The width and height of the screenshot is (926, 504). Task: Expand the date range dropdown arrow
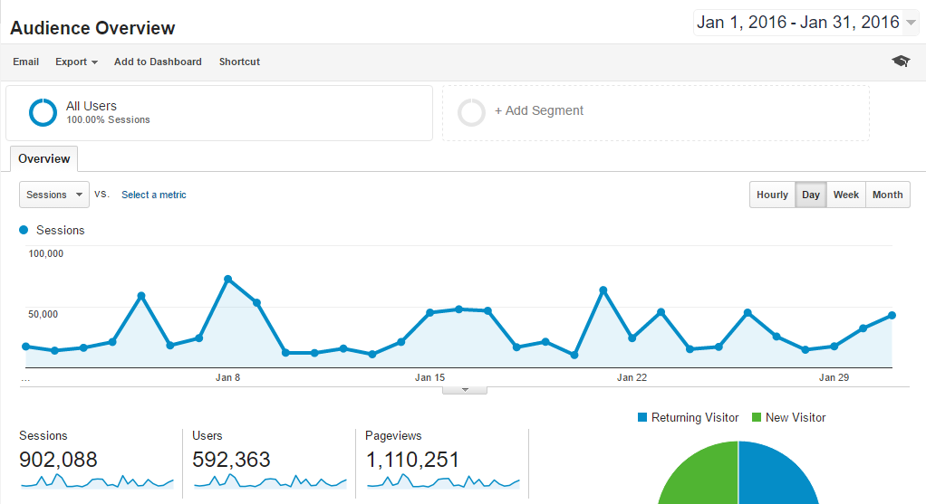coord(911,23)
